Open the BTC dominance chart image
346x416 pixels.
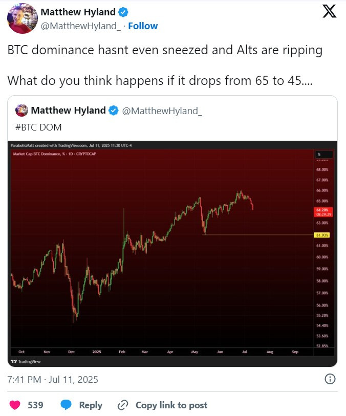[x=172, y=254]
